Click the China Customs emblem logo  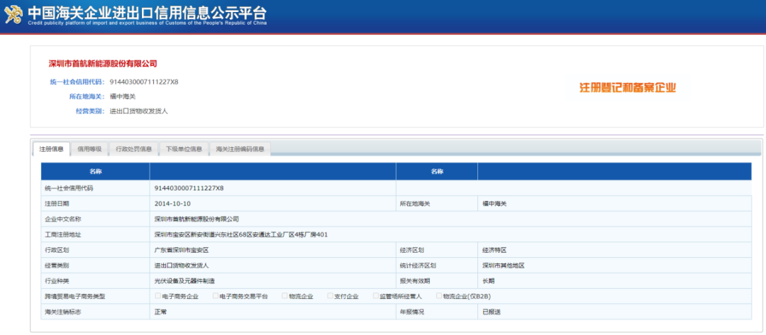(x=13, y=15)
